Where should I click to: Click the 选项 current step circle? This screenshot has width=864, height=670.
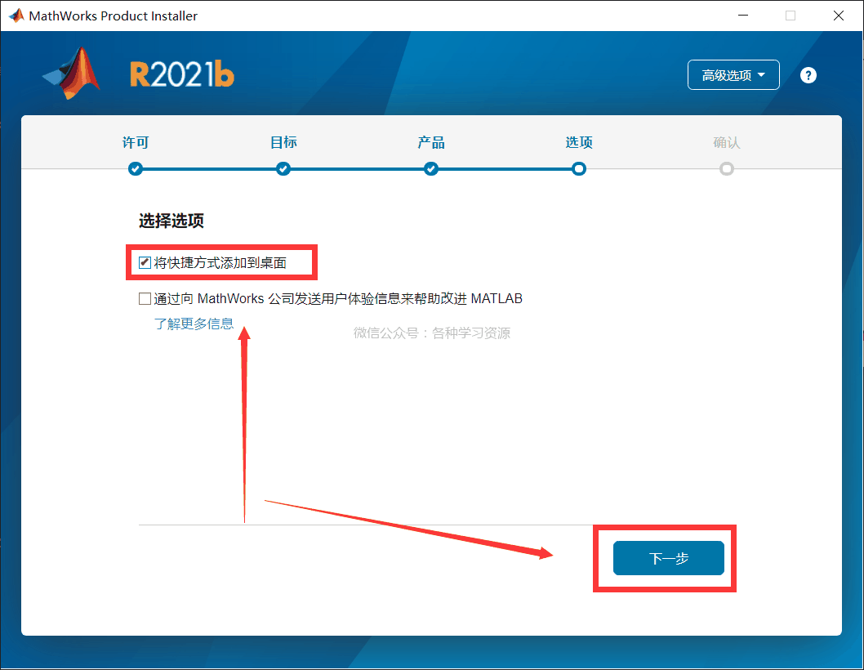pyautogui.click(x=579, y=169)
